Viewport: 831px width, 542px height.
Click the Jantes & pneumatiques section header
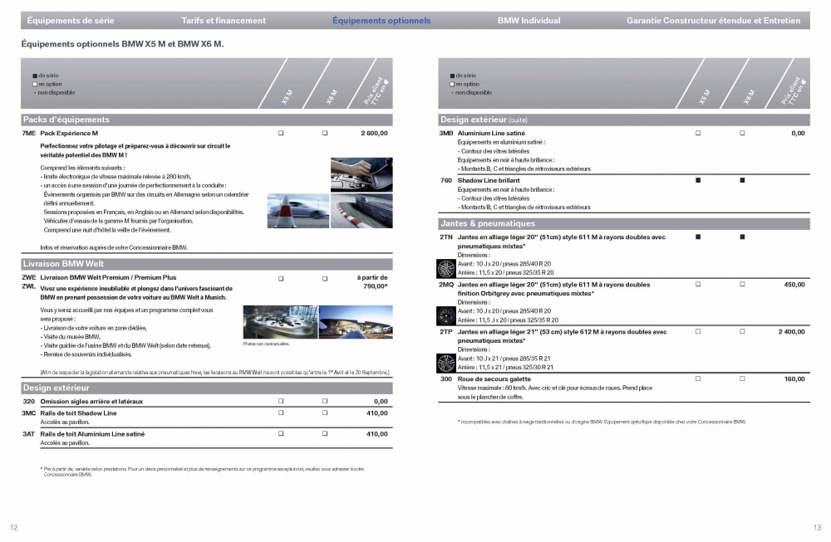[x=624, y=223]
